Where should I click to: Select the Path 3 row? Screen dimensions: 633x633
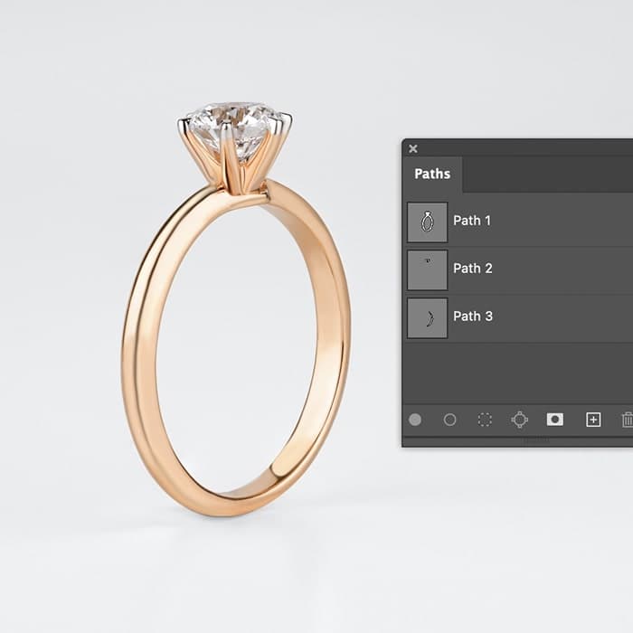point(518,317)
